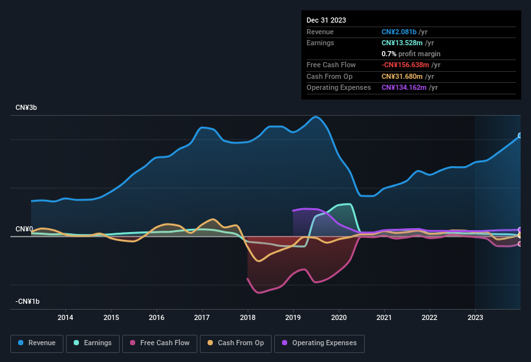The height and width of the screenshot is (362, 531).
Task: Toggle the Operating Expenses legend button
Action: (319, 343)
